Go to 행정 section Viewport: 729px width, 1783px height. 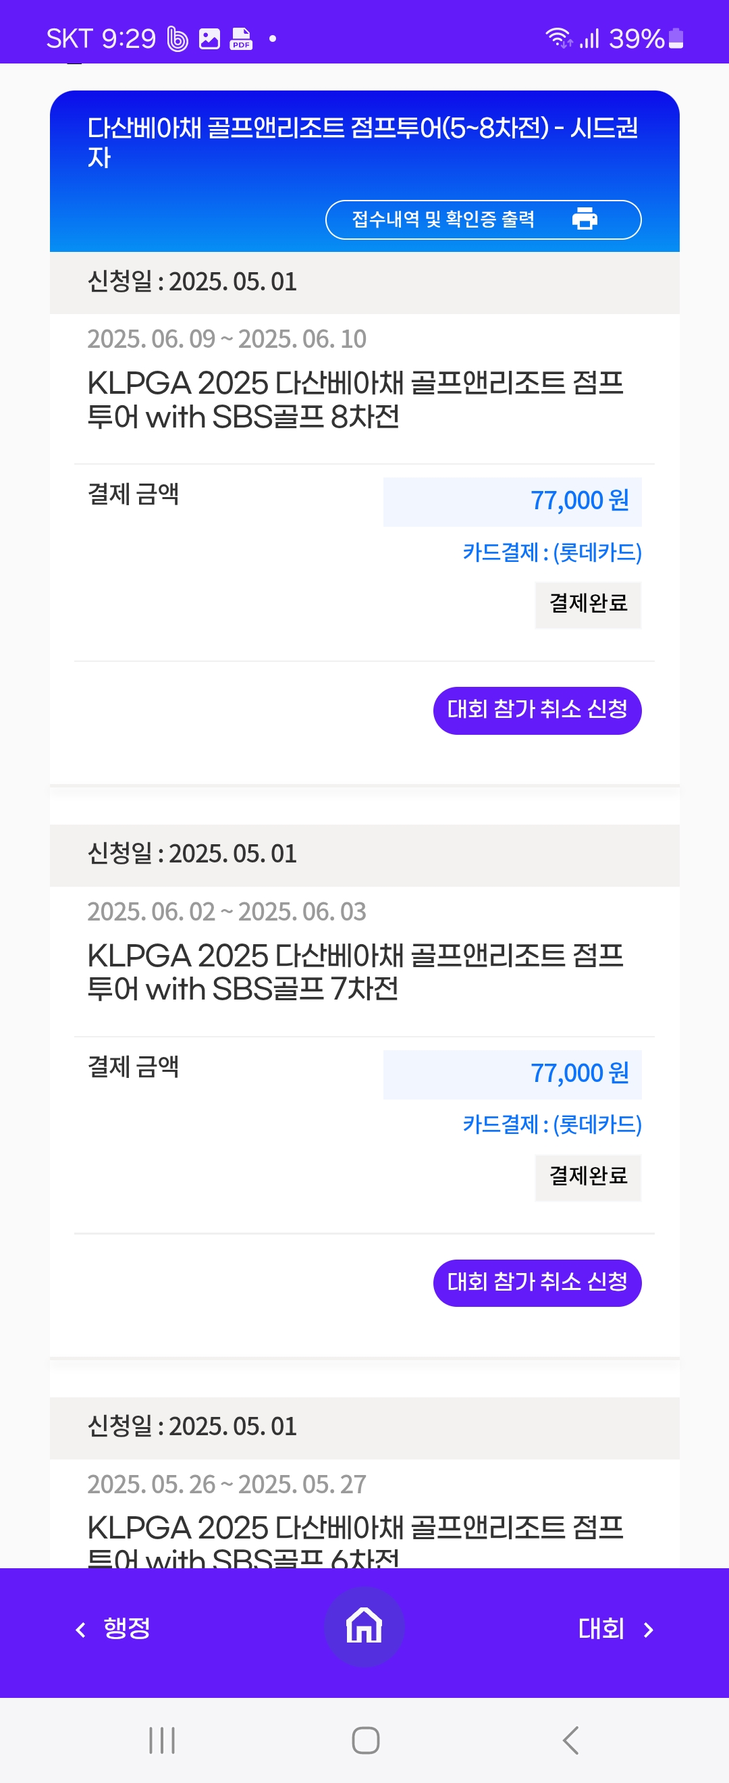127,1628
